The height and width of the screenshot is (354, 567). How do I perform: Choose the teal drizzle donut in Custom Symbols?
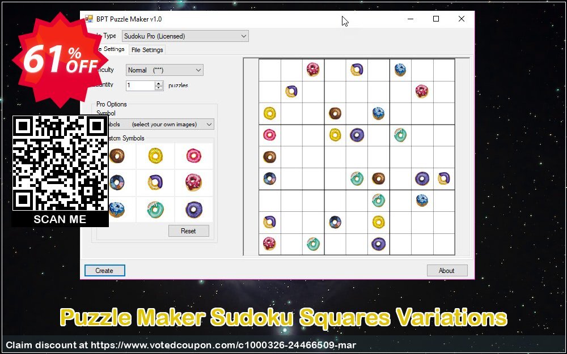(x=155, y=210)
